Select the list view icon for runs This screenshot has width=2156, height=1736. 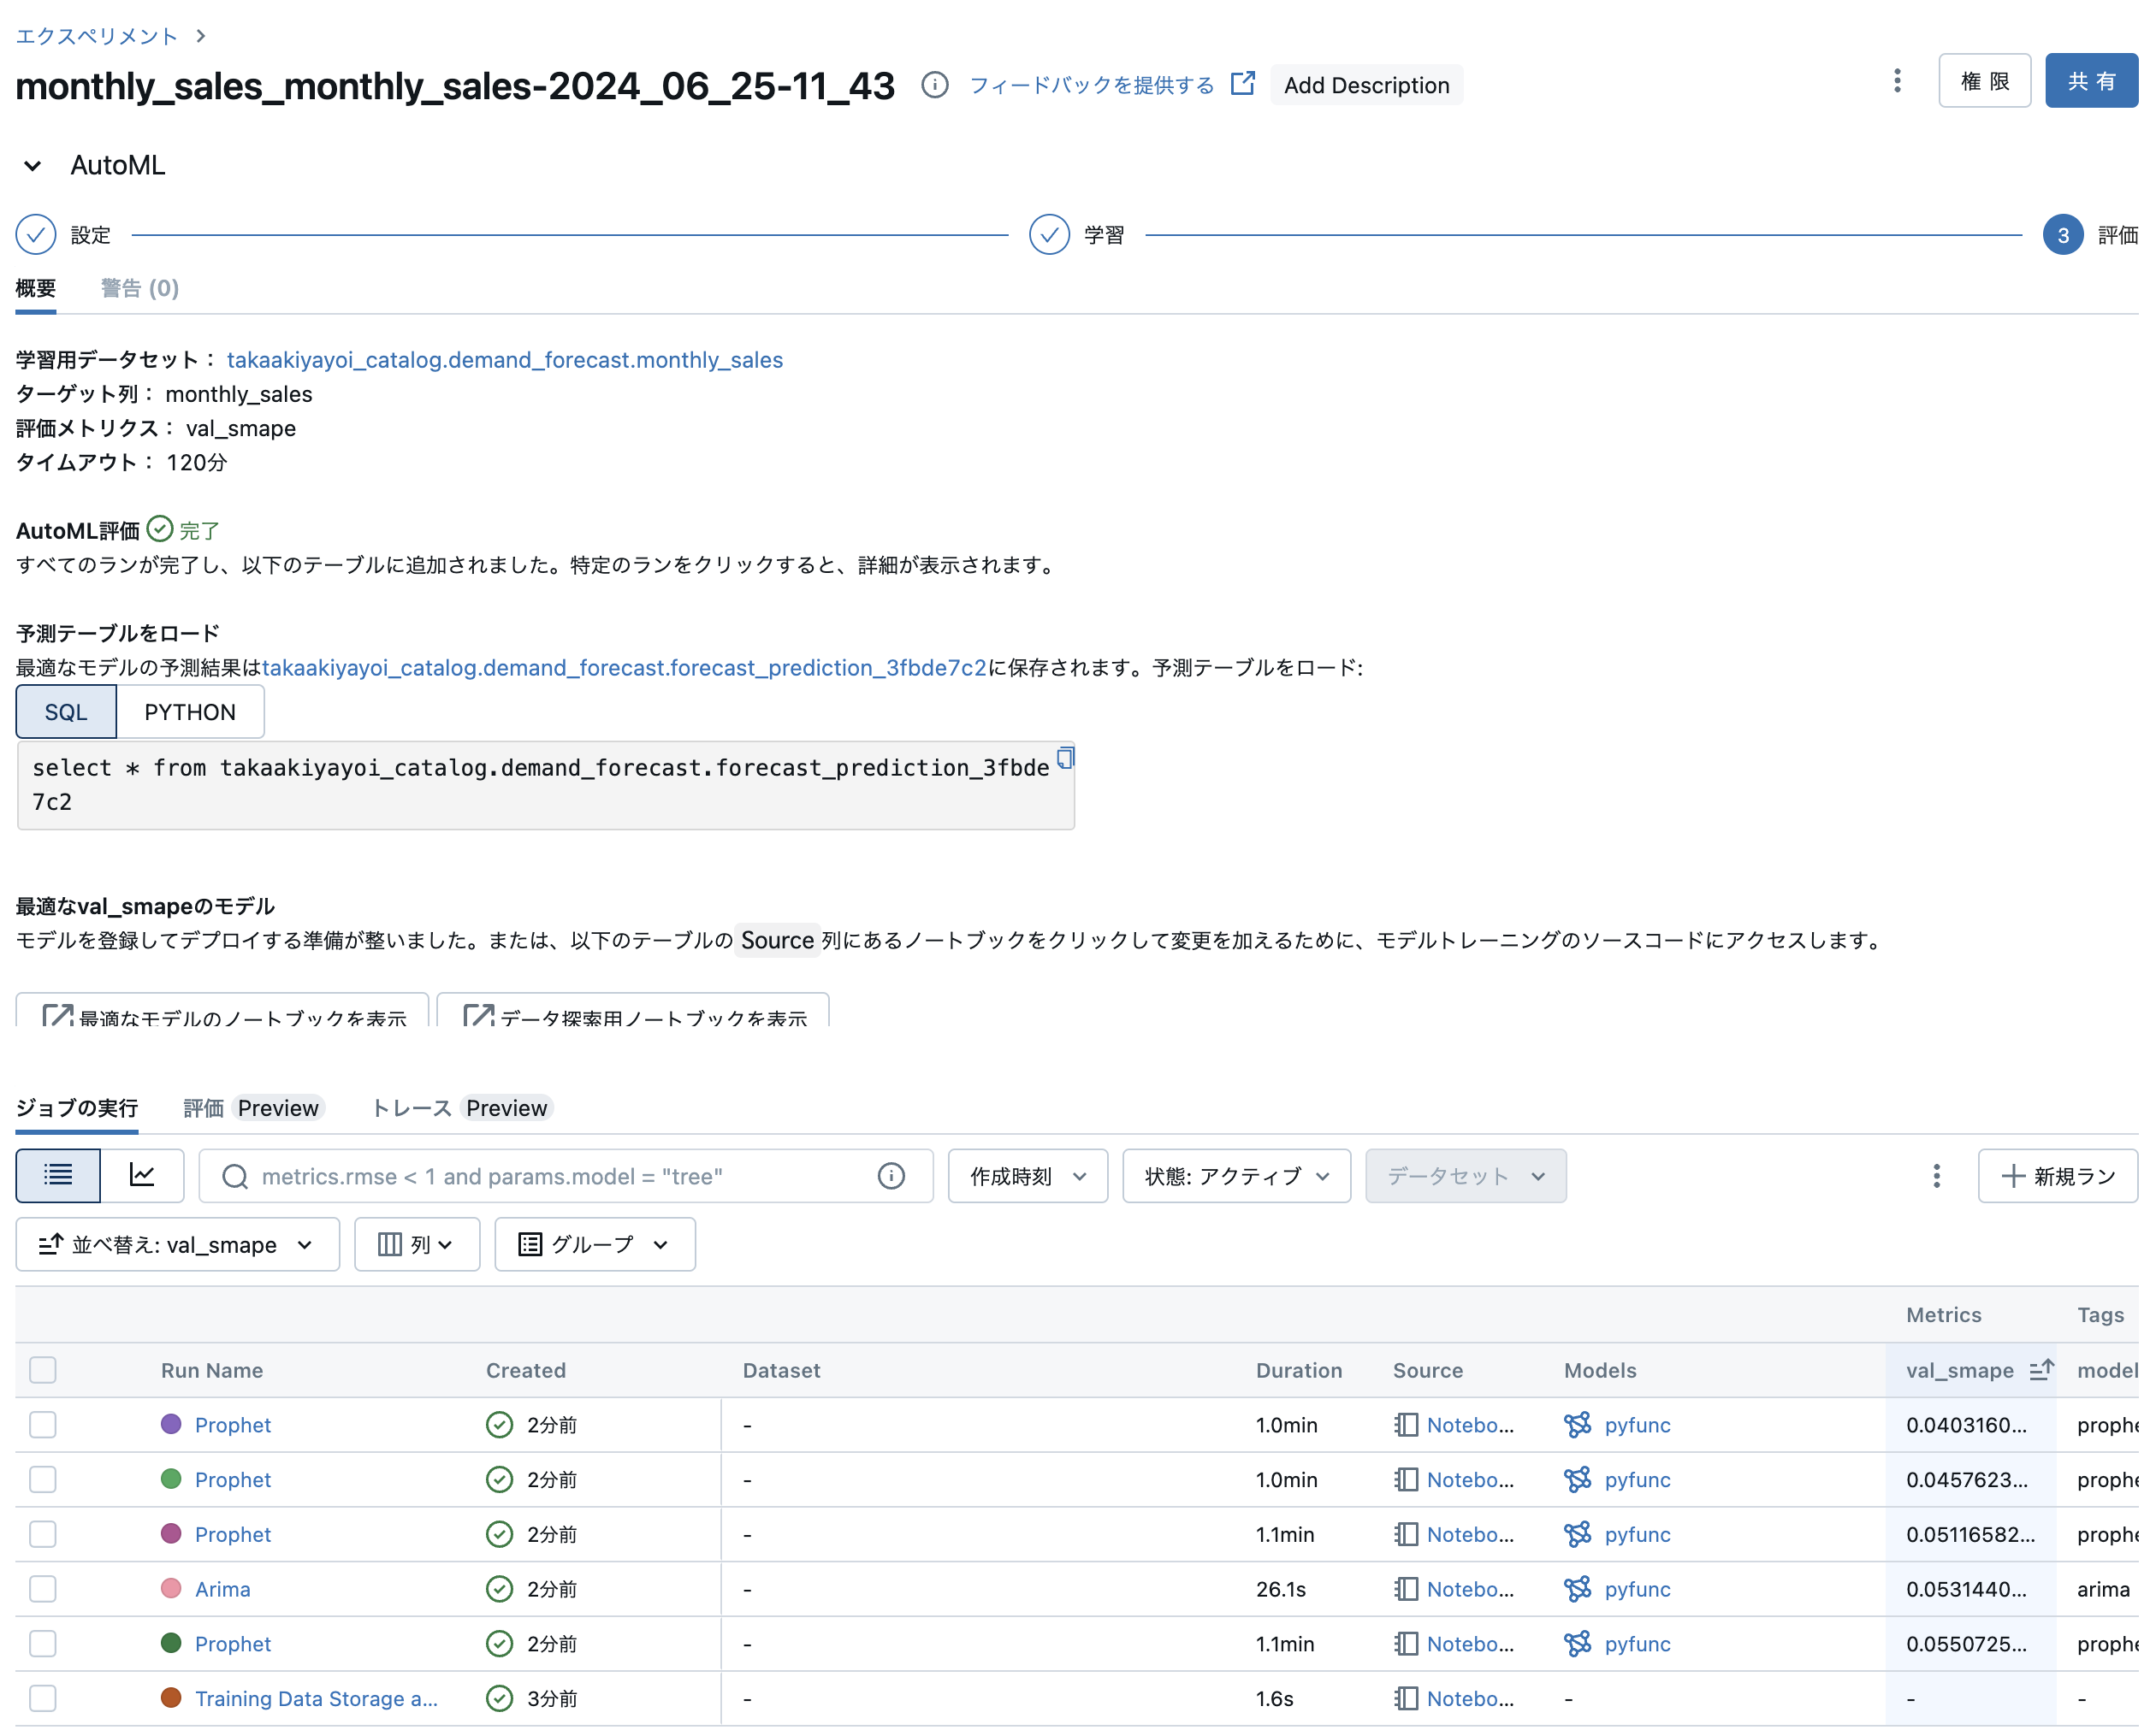pos(57,1176)
